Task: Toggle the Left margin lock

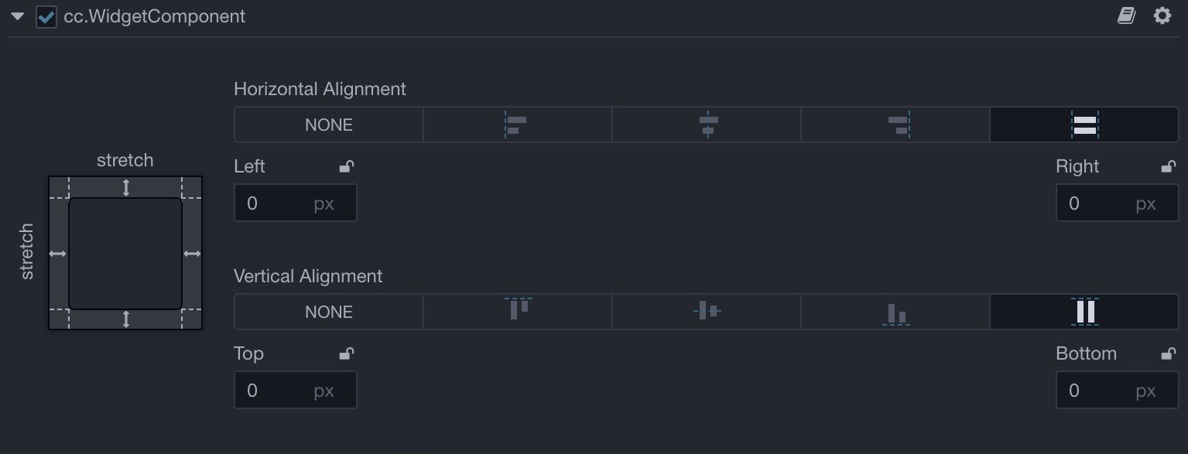Action: [x=347, y=166]
